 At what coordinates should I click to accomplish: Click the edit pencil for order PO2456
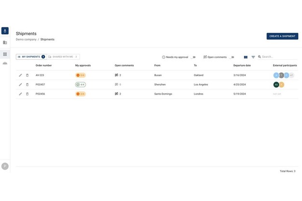tap(20, 94)
